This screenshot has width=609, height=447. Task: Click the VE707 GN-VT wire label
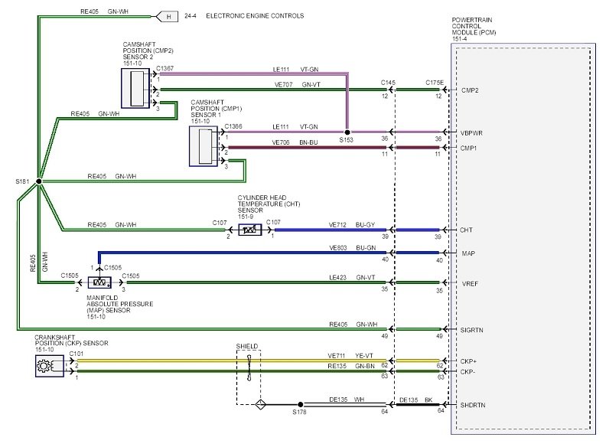click(298, 84)
